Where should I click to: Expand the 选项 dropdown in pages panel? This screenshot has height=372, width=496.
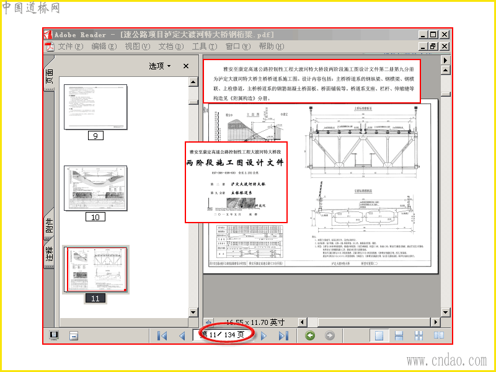[160, 66]
